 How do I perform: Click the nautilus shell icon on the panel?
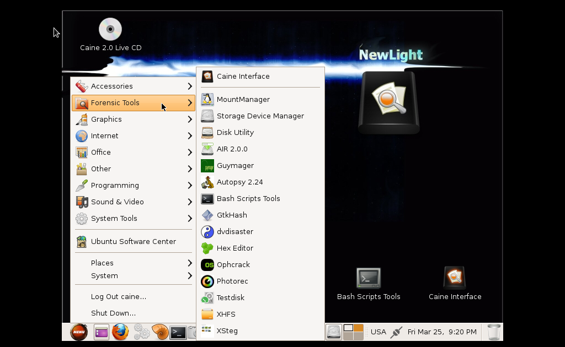160,332
